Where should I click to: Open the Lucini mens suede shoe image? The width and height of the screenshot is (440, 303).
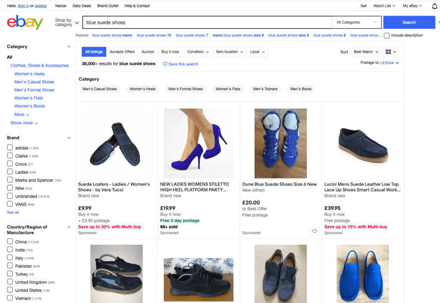[363, 144]
